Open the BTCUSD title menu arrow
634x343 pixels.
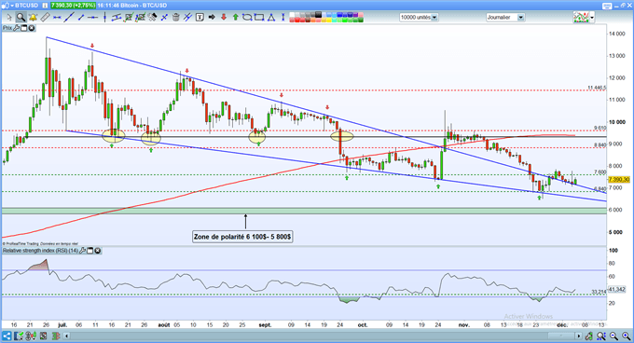tap(12, 6)
